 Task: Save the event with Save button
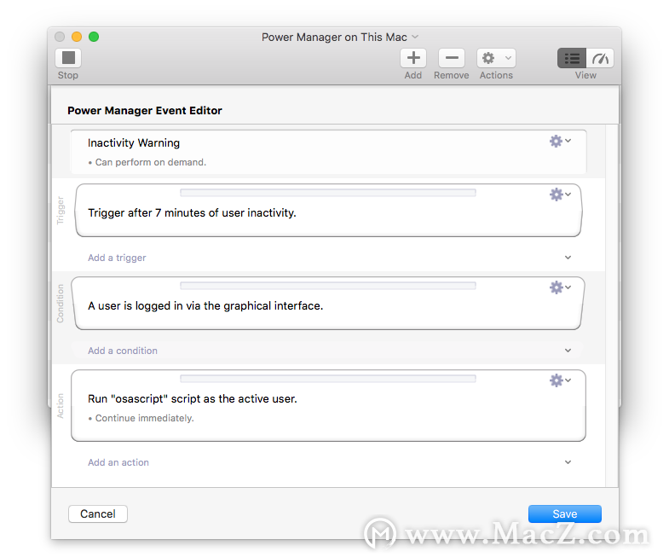(564, 513)
